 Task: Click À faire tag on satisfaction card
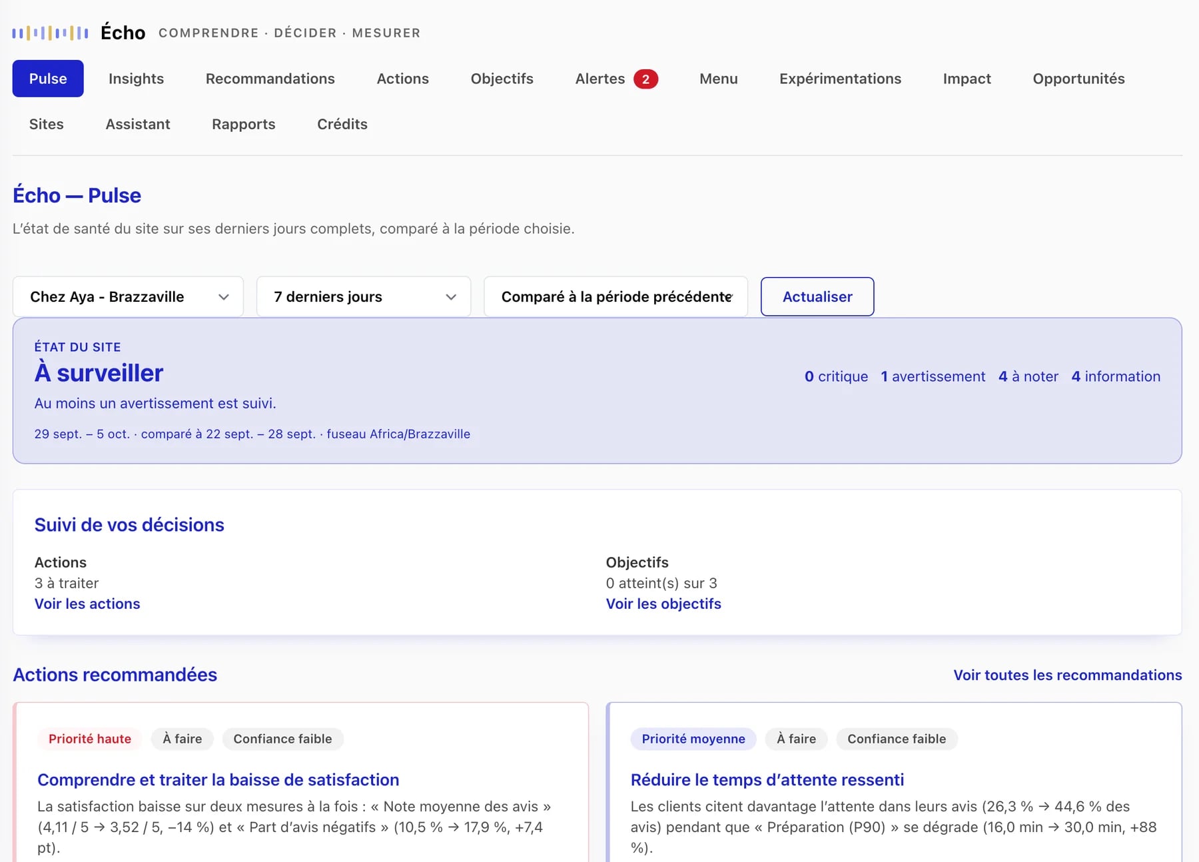click(x=182, y=739)
